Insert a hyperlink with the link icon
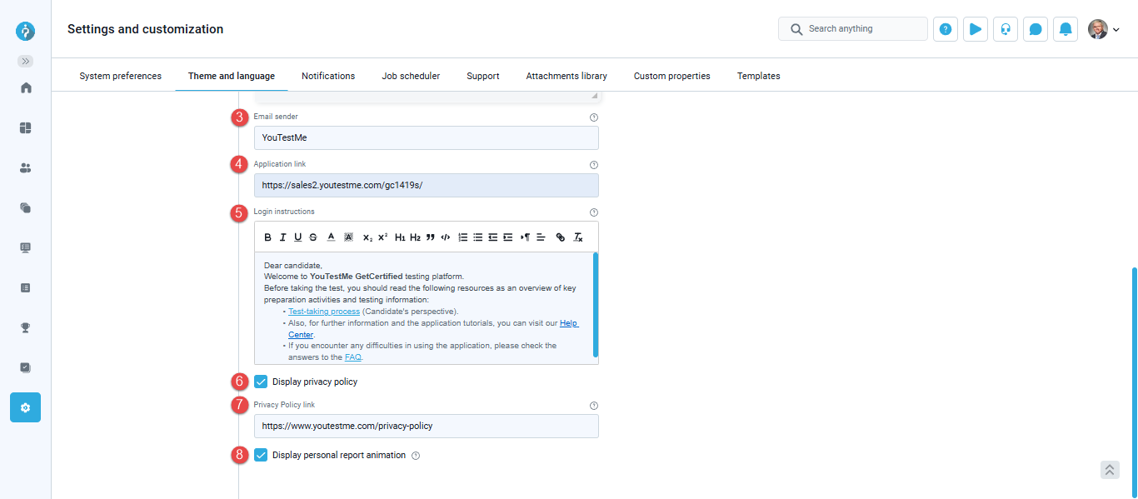The height and width of the screenshot is (499, 1138). point(560,237)
